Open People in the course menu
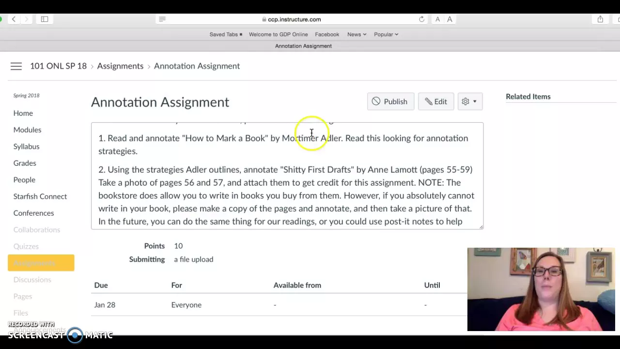This screenshot has height=349, width=620. (24, 180)
